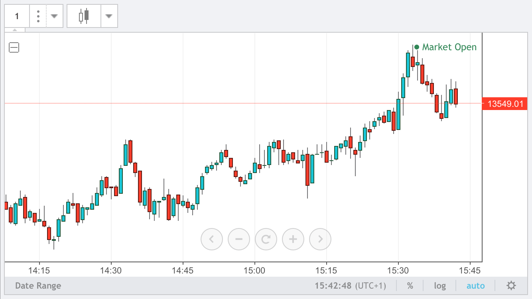Open chart settings via gear icon

point(511,285)
